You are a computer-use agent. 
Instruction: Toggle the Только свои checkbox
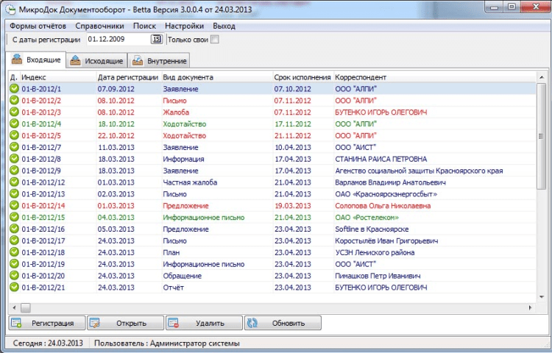tap(214, 40)
